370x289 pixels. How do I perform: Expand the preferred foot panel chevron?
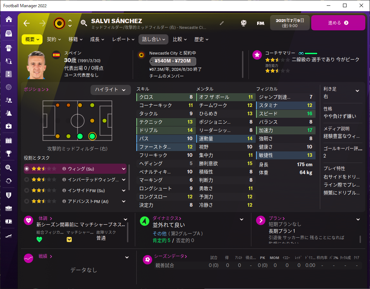(357, 91)
